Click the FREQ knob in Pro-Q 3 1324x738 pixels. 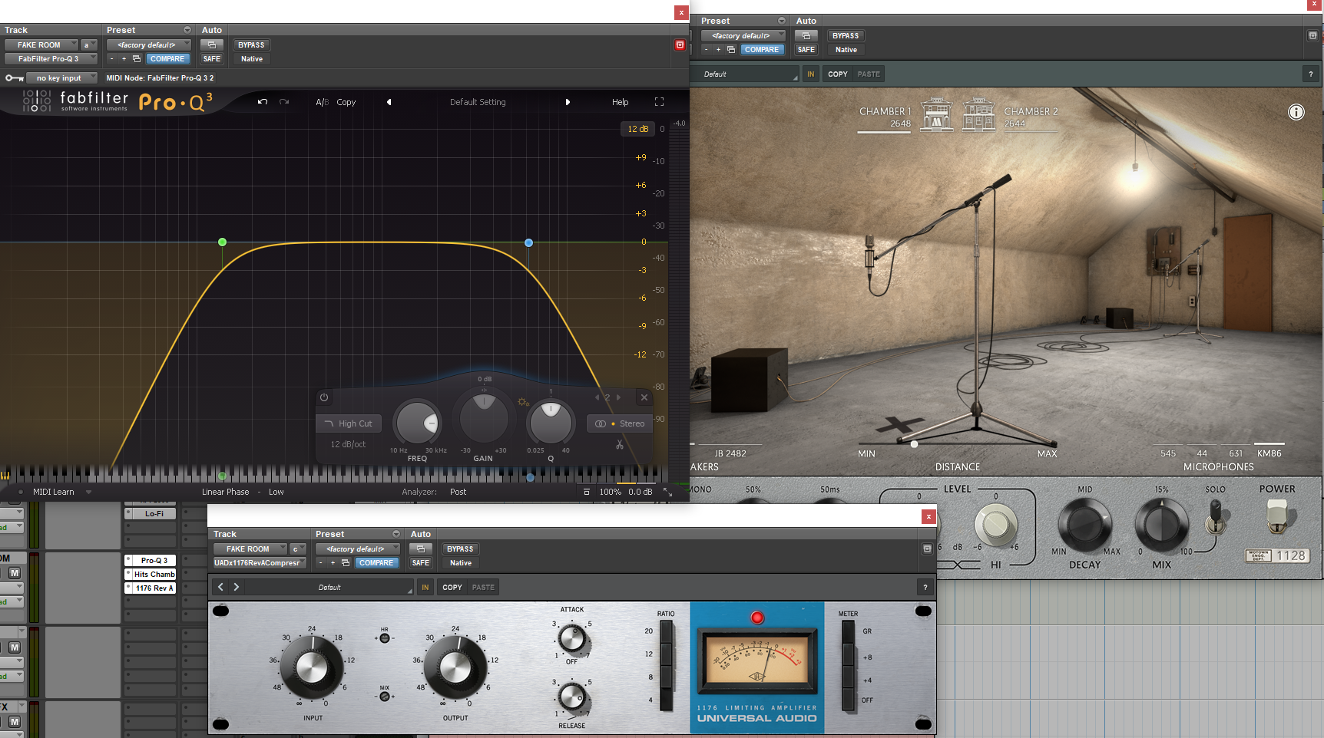tap(417, 423)
